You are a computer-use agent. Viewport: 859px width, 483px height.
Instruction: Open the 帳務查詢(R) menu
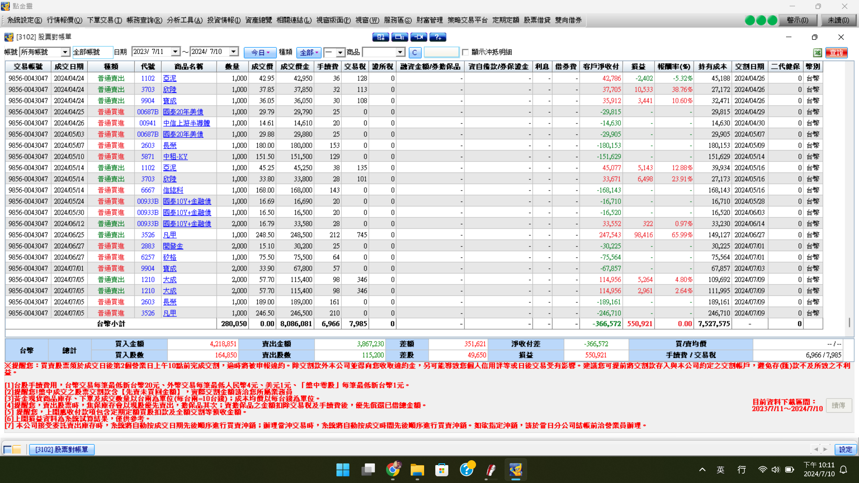(x=144, y=20)
